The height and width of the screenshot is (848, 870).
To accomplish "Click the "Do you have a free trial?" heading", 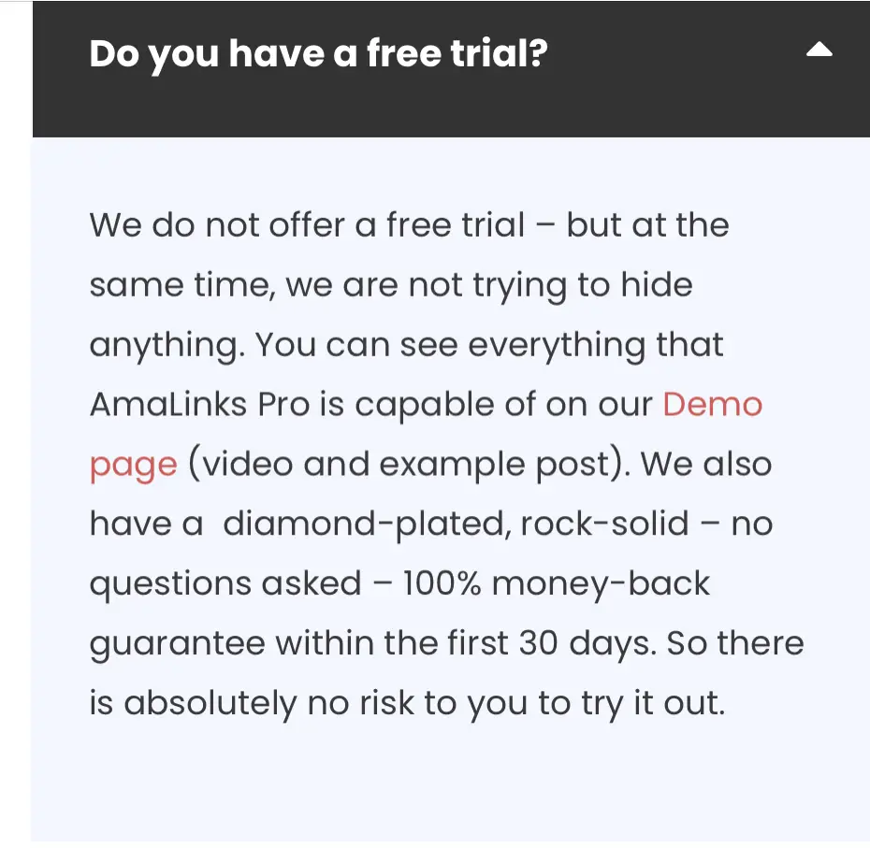I will 318,54.
